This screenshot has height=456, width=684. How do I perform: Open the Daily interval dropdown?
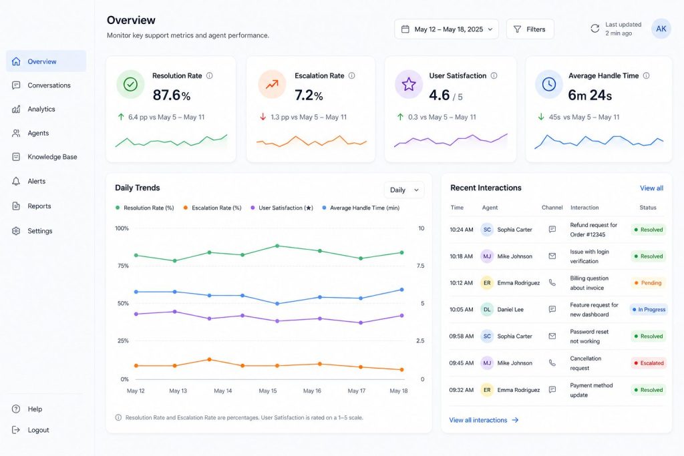pyautogui.click(x=404, y=190)
